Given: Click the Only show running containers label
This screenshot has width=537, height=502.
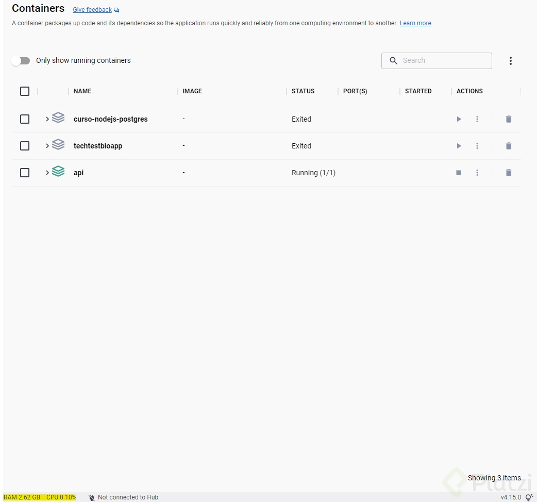Looking at the screenshot, I should point(83,61).
